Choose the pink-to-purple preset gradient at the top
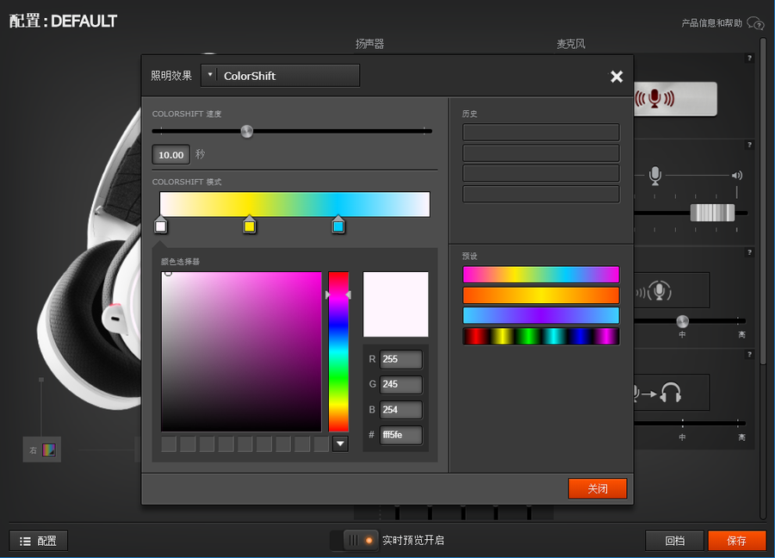The image size is (775, 558). 541,275
